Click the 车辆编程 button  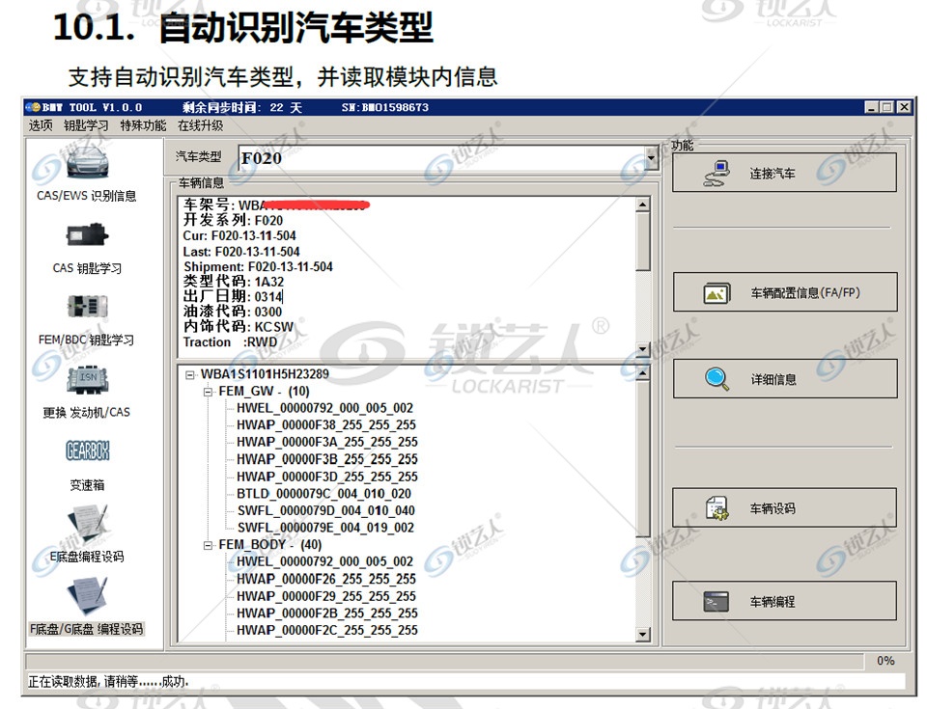point(784,602)
